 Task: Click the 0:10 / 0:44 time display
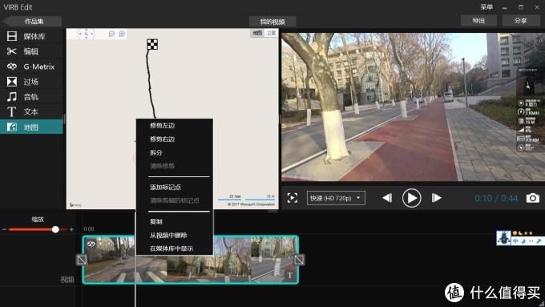(496, 198)
